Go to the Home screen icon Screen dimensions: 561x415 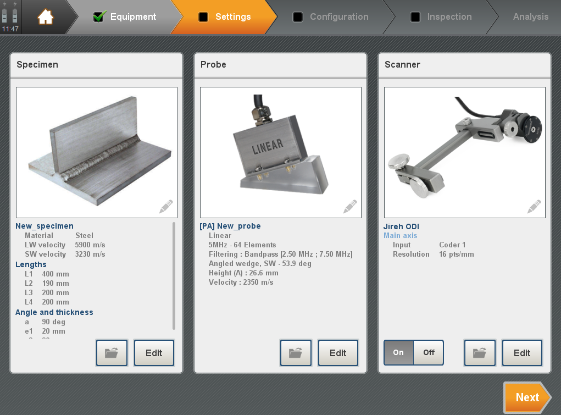pos(46,17)
